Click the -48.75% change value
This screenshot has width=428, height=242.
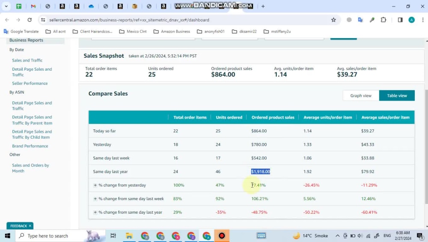click(259, 212)
